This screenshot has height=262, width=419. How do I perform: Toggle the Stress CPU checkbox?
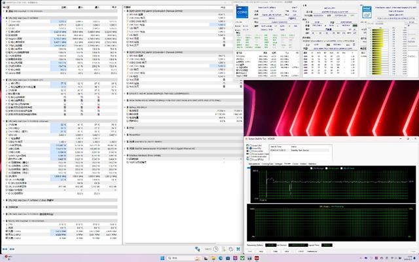[249, 146]
